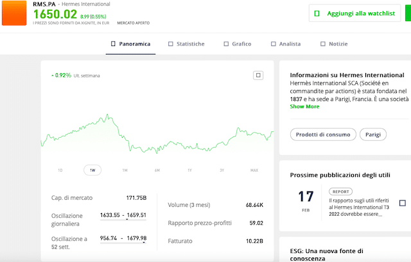This screenshot has height=262, width=411.
Task: Click the 0.92% weekly change value
Action: [x=63, y=76]
